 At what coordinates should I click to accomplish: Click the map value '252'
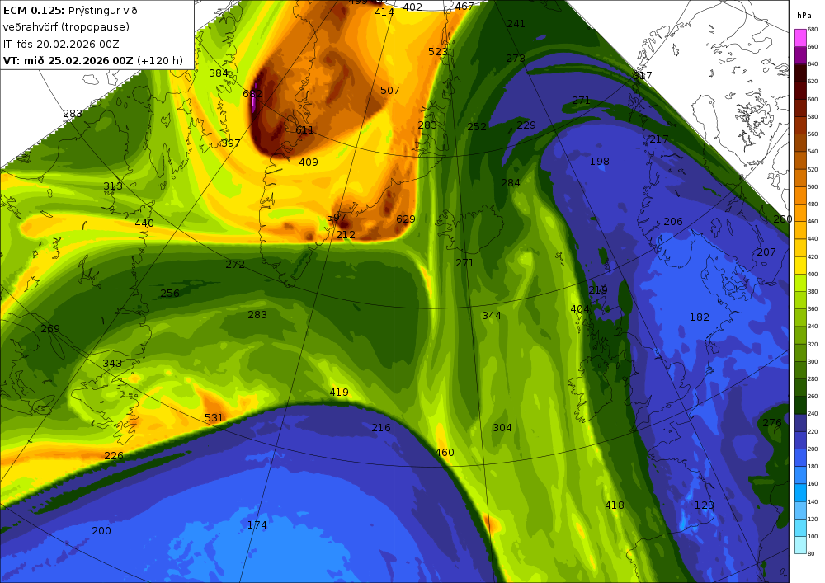477,127
